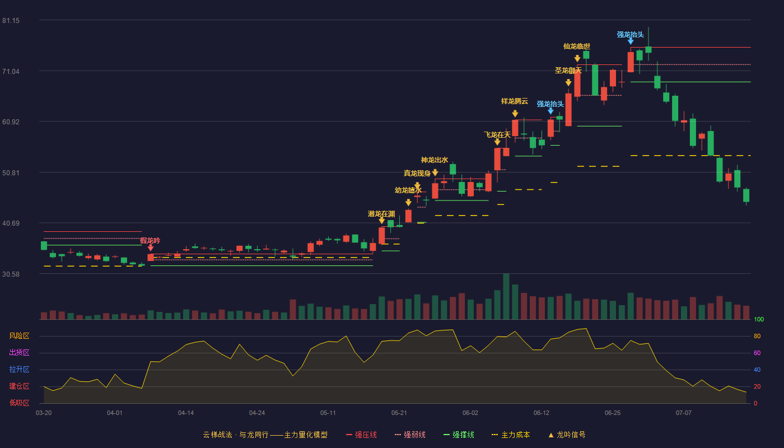This screenshot has height=448, width=784.
Task: Click the 04-14 date label
Action: point(186,413)
